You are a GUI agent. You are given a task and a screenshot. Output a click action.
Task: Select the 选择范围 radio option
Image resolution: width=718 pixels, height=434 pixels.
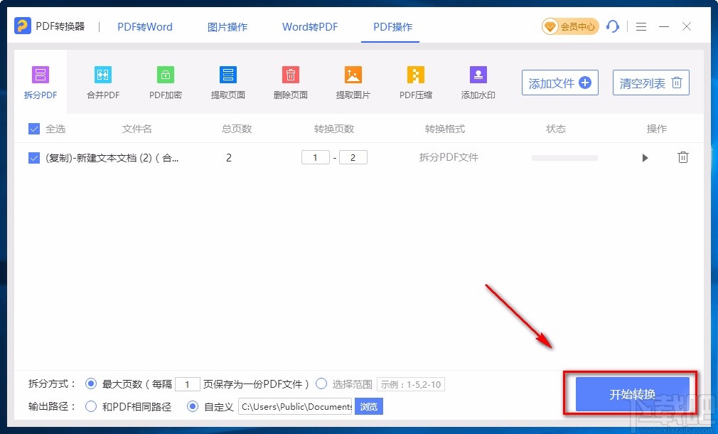(x=322, y=383)
